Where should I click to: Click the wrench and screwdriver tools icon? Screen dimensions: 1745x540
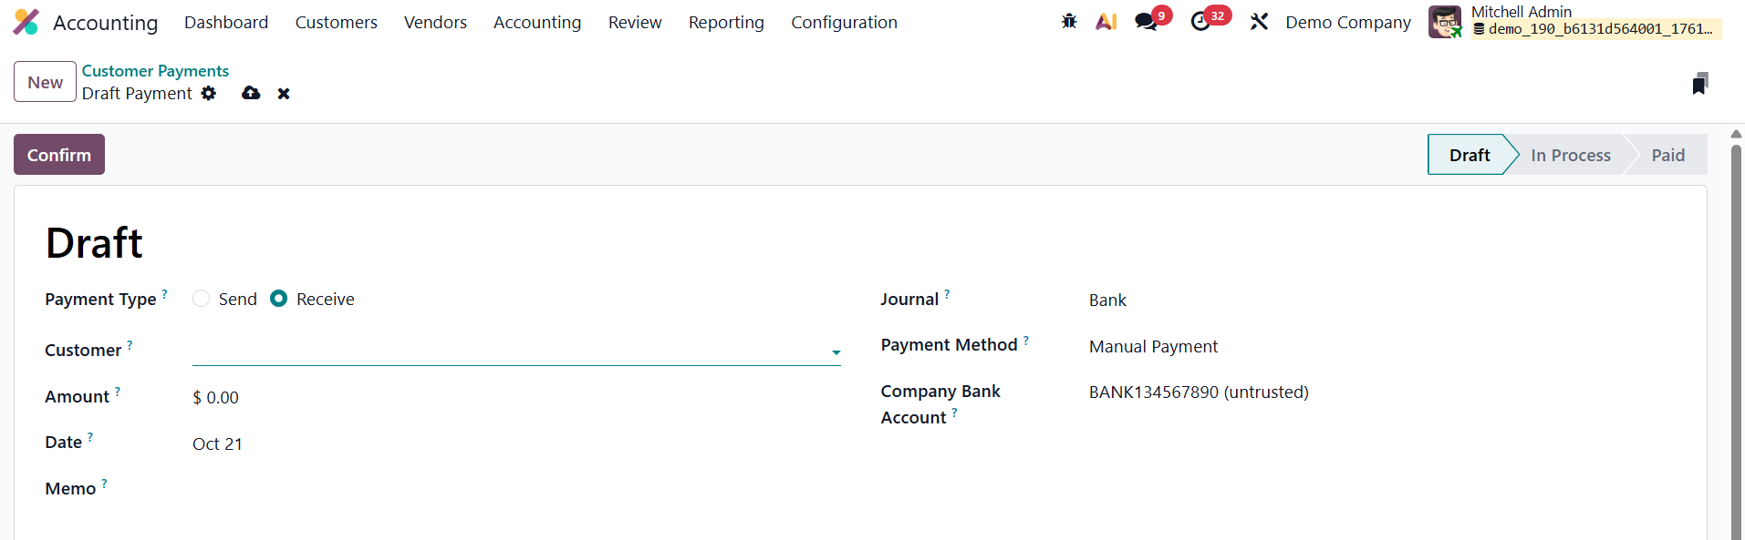pos(1259,22)
